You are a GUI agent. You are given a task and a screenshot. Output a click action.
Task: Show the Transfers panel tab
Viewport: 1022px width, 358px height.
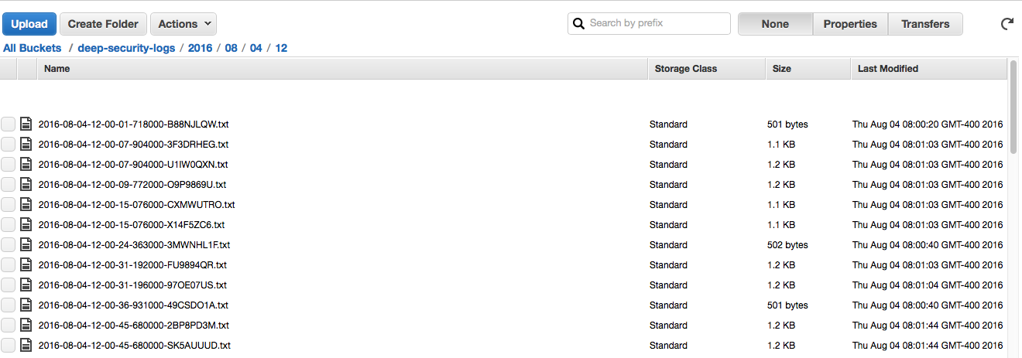tap(925, 24)
